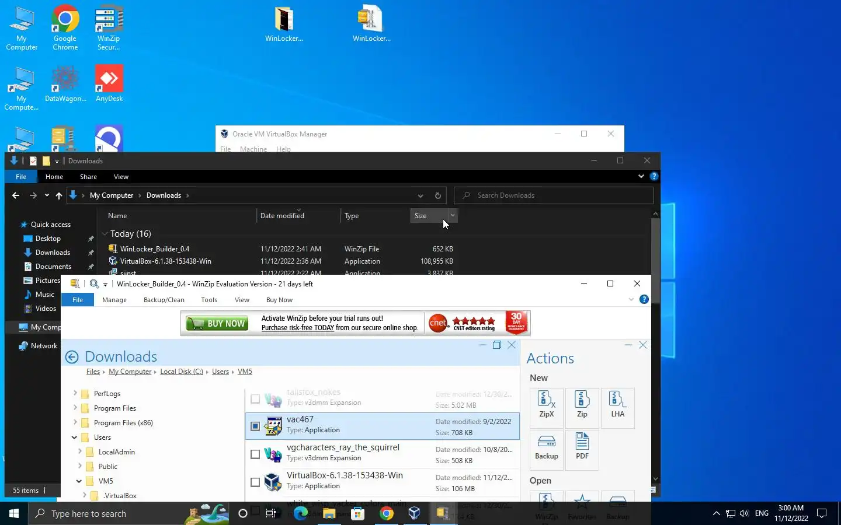Viewport: 841px width, 525px height.
Task: Open the Tools tab in WinZip
Action: [x=209, y=300]
